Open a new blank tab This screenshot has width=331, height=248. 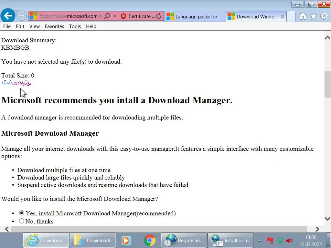291,16
